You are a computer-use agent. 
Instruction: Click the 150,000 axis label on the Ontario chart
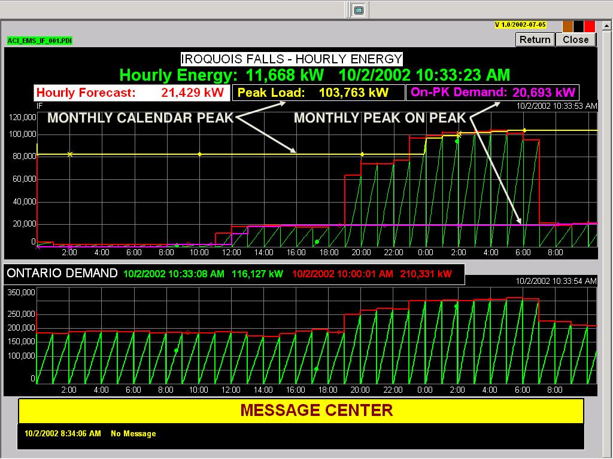pos(21,341)
